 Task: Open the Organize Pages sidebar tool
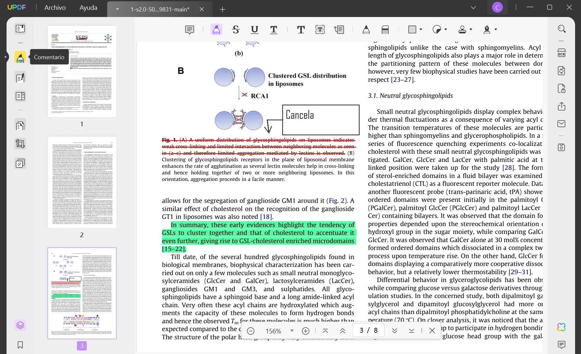tap(20, 126)
